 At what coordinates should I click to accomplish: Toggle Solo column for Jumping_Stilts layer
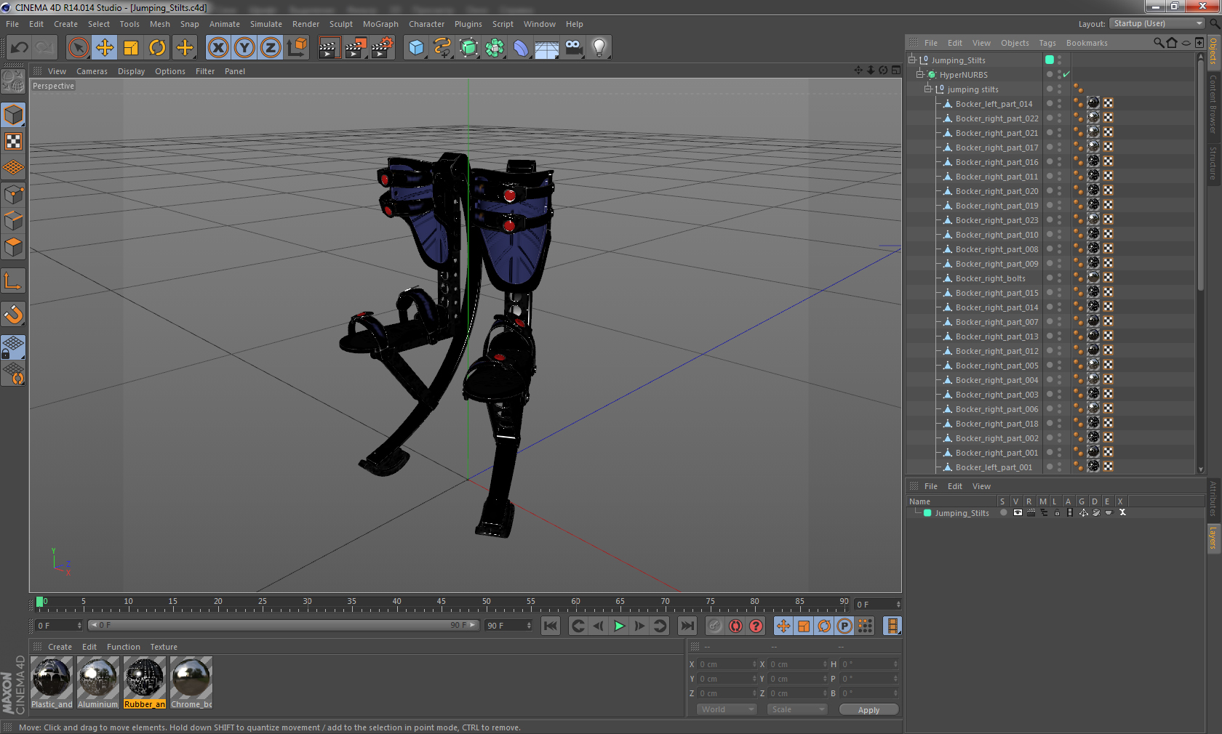[1004, 512]
